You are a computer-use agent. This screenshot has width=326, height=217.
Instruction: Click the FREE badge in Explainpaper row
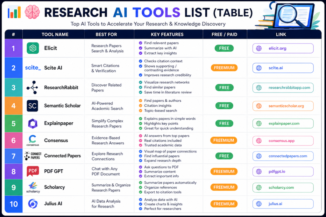(224, 124)
